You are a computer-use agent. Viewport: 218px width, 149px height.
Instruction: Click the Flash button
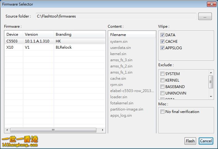coord(190,141)
